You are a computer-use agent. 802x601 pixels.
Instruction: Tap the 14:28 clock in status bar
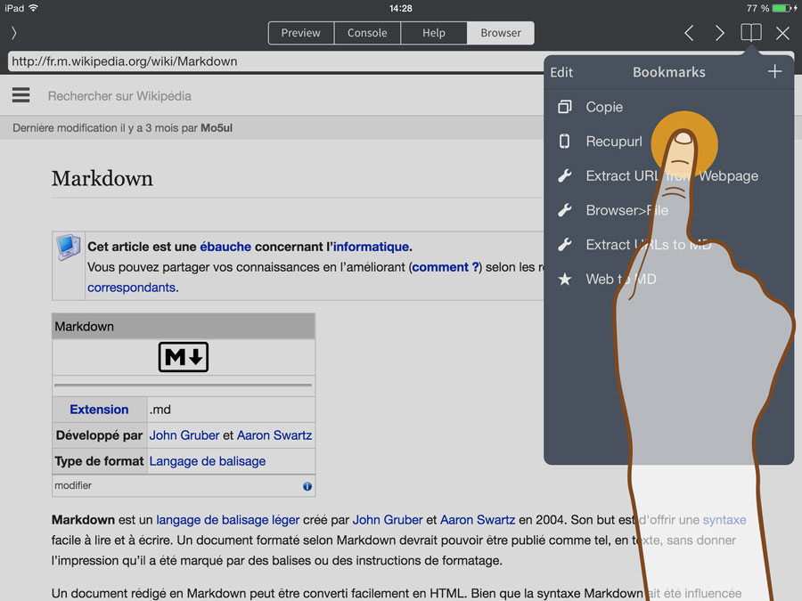(400, 8)
